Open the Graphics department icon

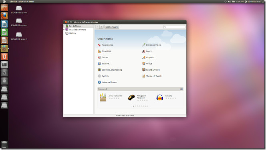tap(144, 57)
